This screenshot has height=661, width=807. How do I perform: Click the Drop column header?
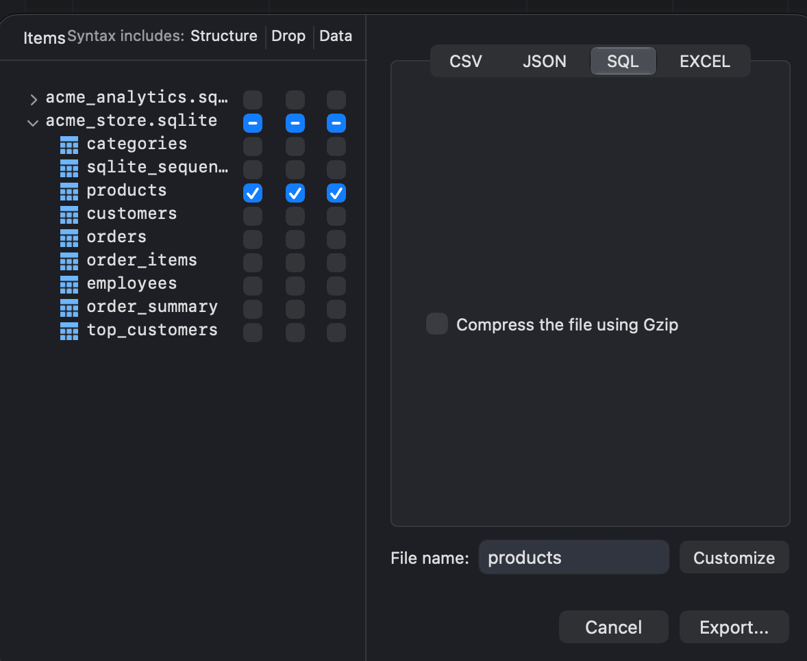288,36
